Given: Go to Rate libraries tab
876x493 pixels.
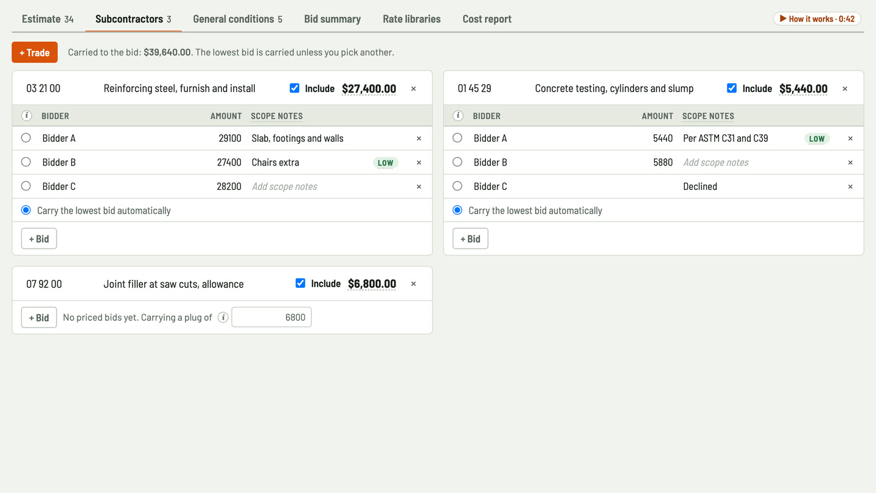Looking at the screenshot, I should 412,19.
